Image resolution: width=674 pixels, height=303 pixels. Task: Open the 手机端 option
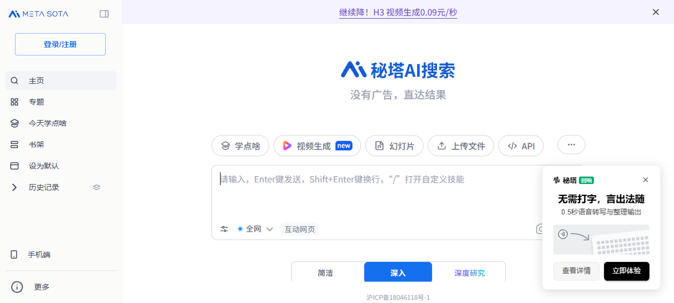pyautogui.click(x=61, y=254)
